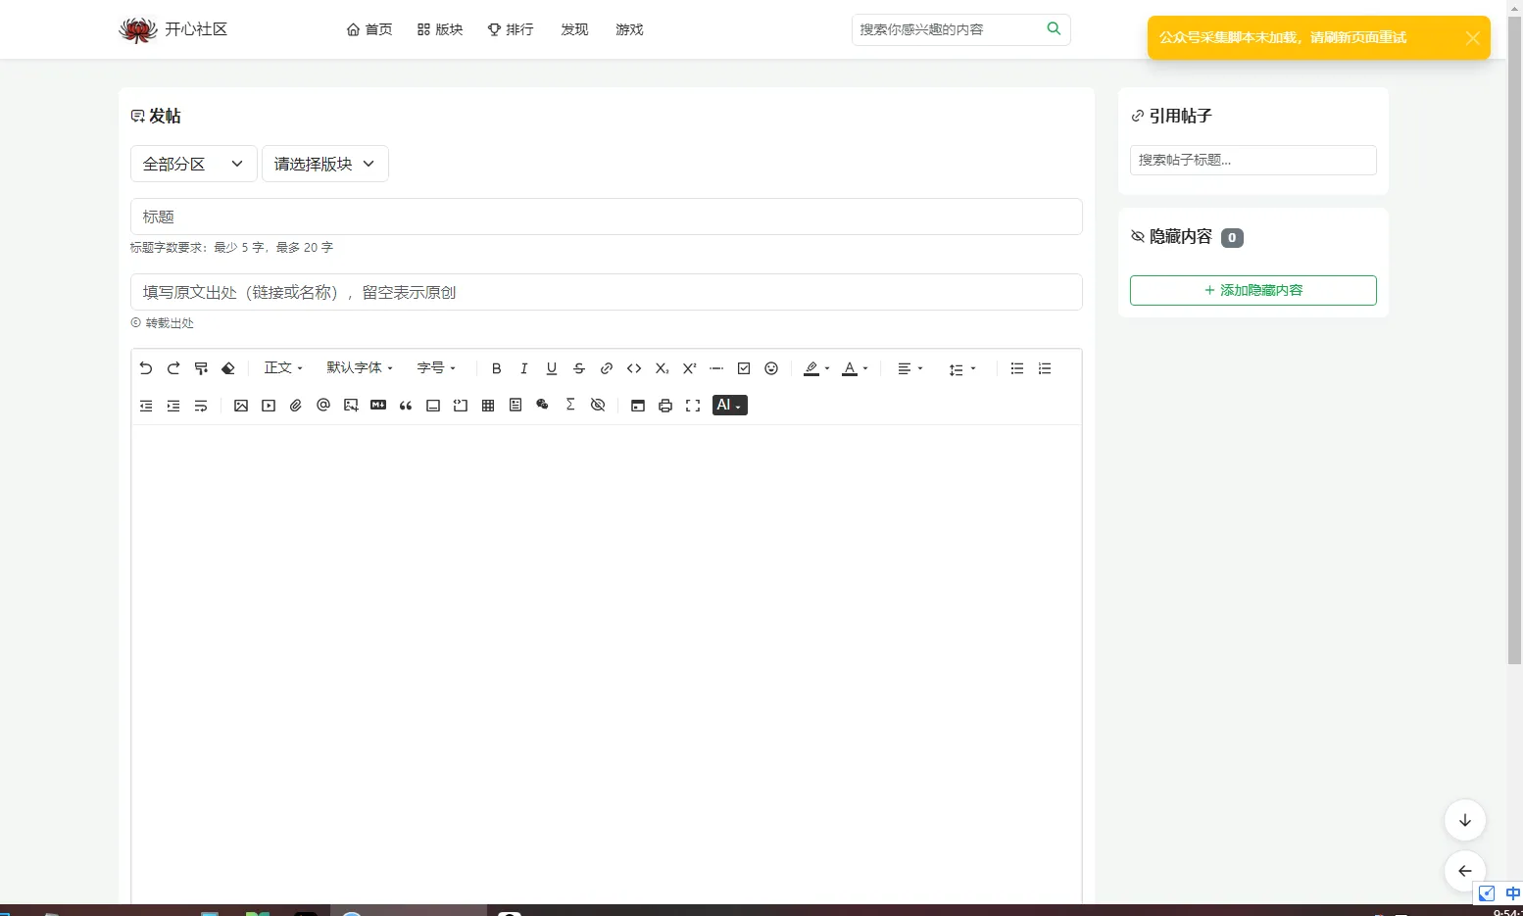The width and height of the screenshot is (1523, 916).
Task: Open the text highlight color picker
Action: click(816, 368)
